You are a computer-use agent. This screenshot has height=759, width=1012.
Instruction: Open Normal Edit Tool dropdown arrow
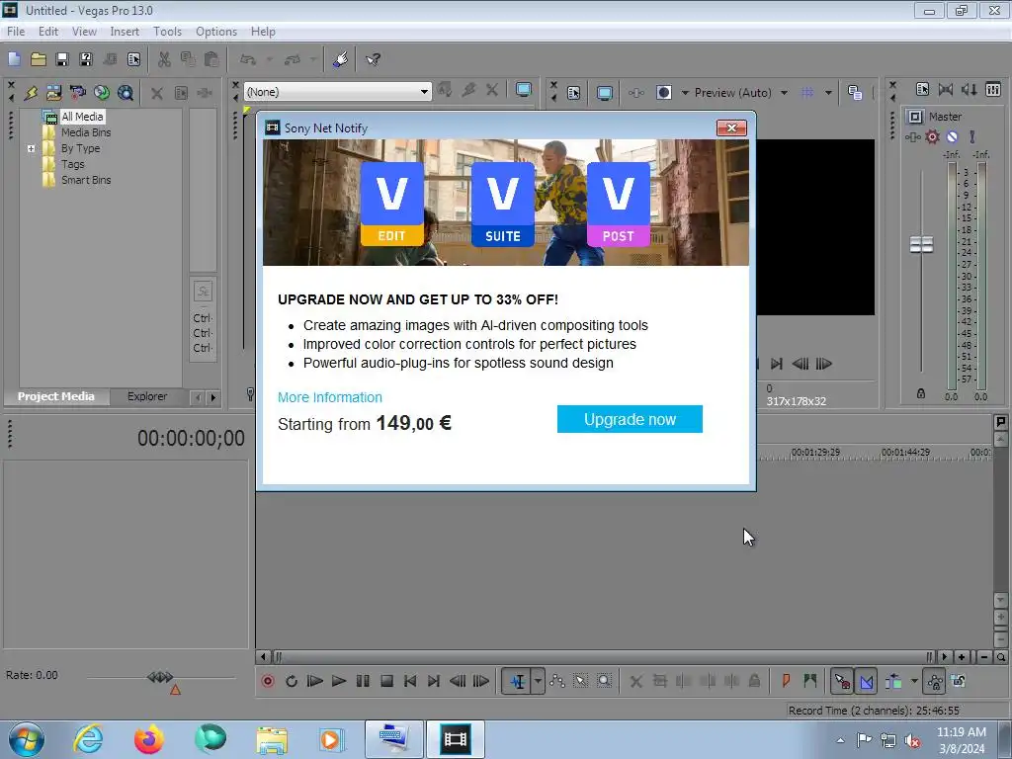point(538,681)
